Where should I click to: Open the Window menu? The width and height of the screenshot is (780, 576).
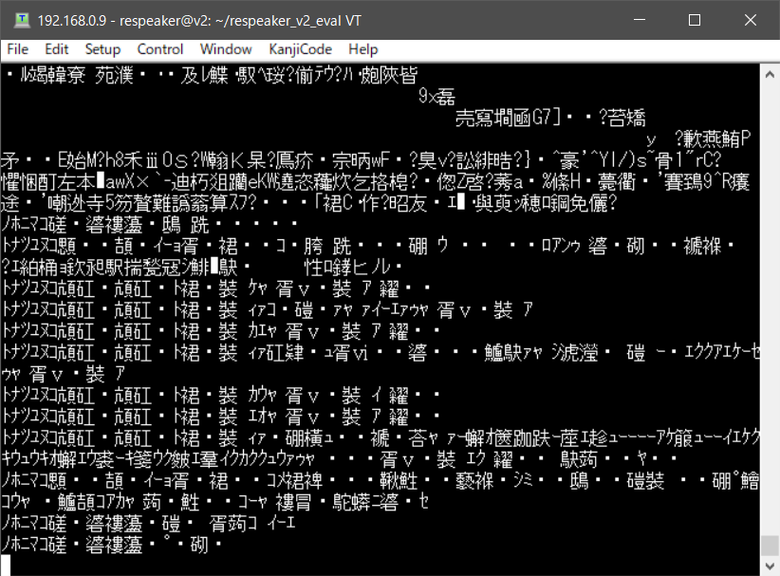click(226, 49)
